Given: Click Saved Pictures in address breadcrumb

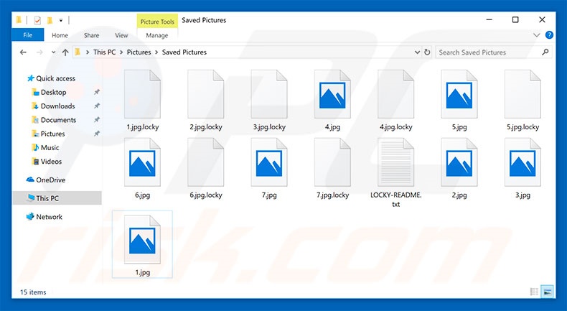Looking at the screenshot, I should (184, 52).
